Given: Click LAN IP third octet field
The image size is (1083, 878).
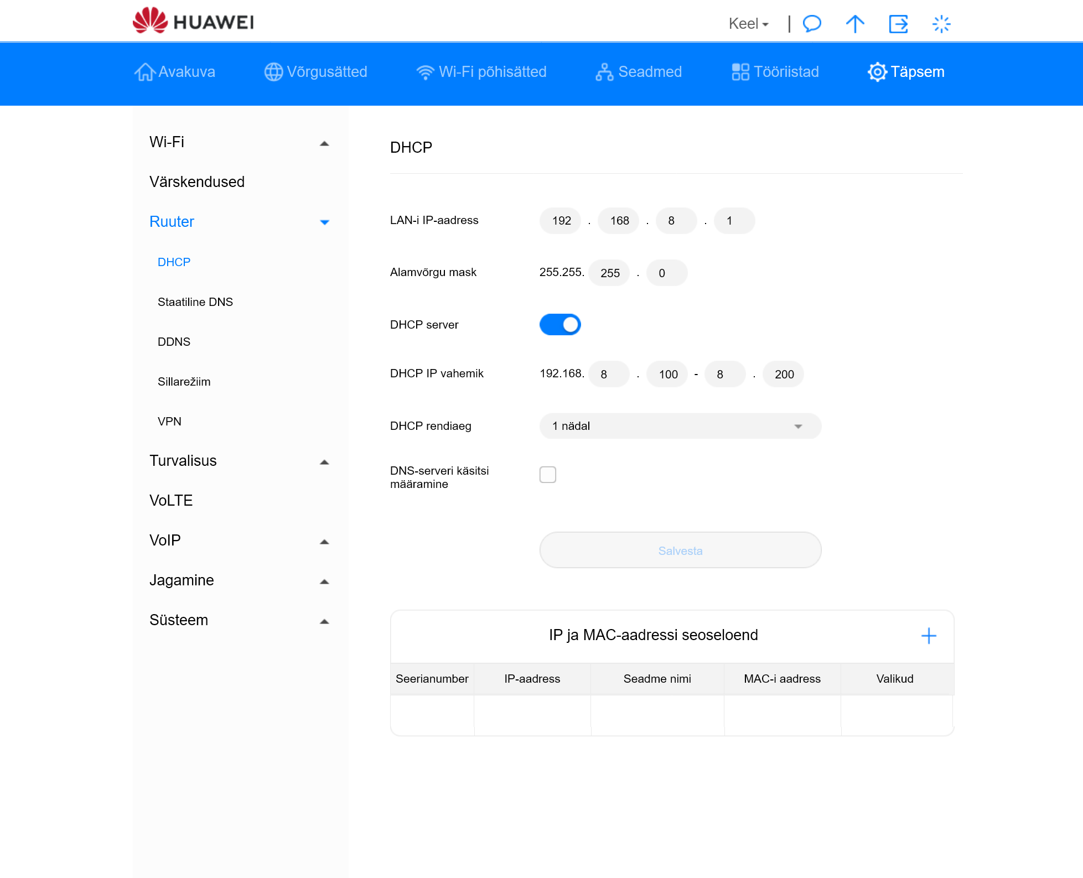Looking at the screenshot, I should pyautogui.click(x=676, y=221).
